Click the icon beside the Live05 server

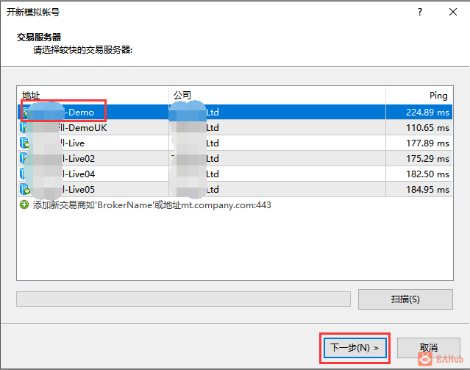click(x=25, y=189)
